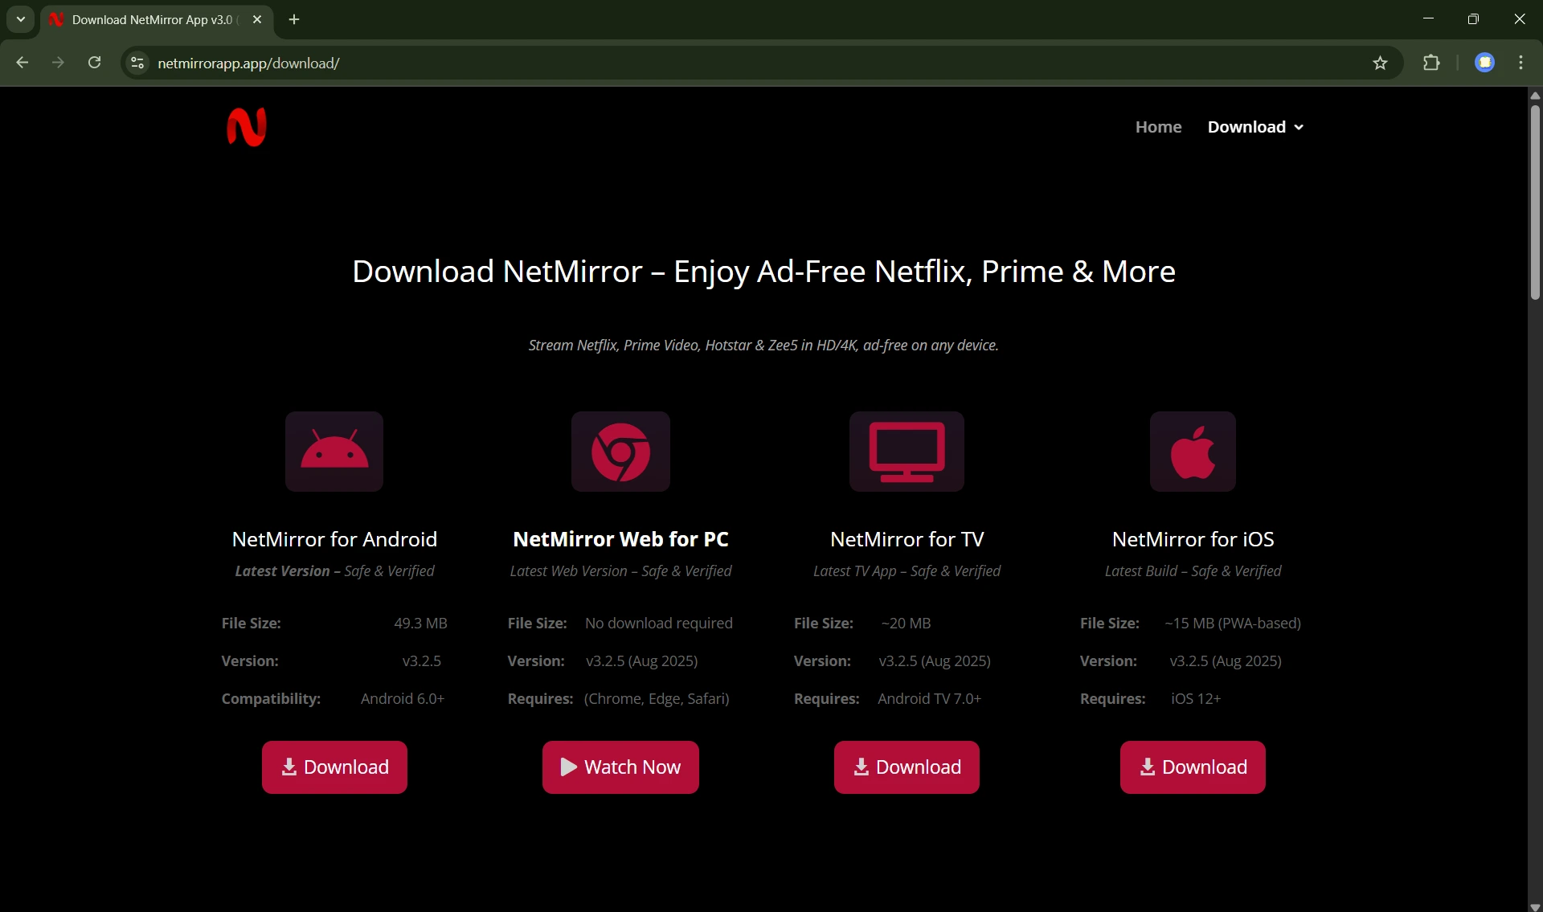Open a new tab with the plus button
The height and width of the screenshot is (912, 1543).
click(x=294, y=19)
